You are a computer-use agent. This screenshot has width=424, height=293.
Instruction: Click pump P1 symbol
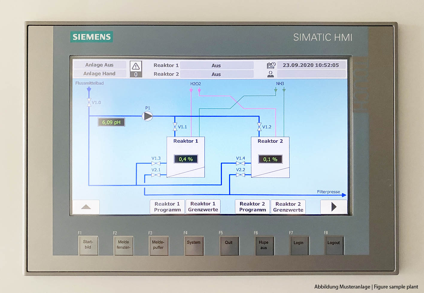pos(147,116)
